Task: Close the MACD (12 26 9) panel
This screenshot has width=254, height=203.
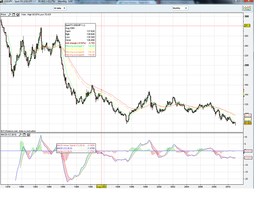Action: pos(28,135)
